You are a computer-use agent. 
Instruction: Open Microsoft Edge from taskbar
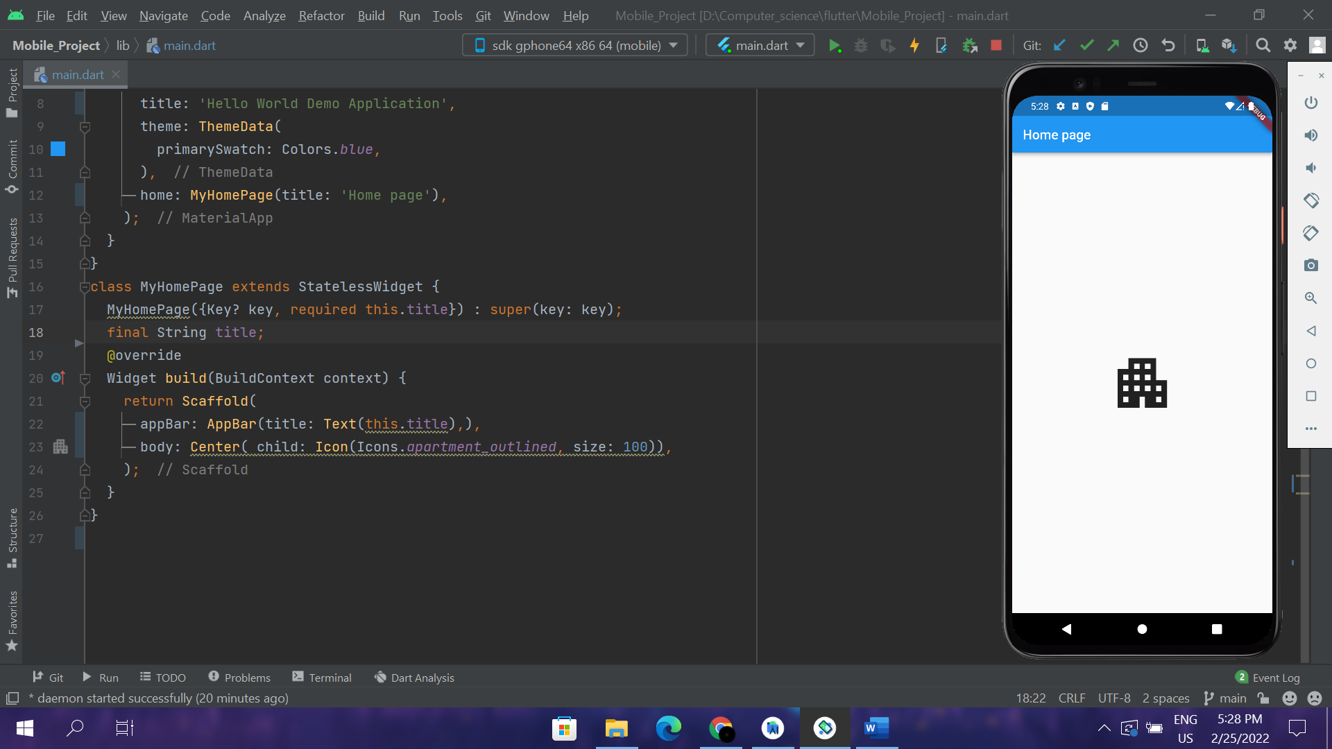(x=669, y=728)
